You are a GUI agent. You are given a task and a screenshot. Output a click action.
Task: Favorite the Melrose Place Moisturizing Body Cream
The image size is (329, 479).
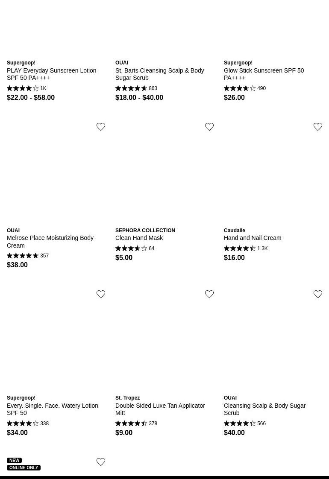pyautogui.click(x=101, y=127)
